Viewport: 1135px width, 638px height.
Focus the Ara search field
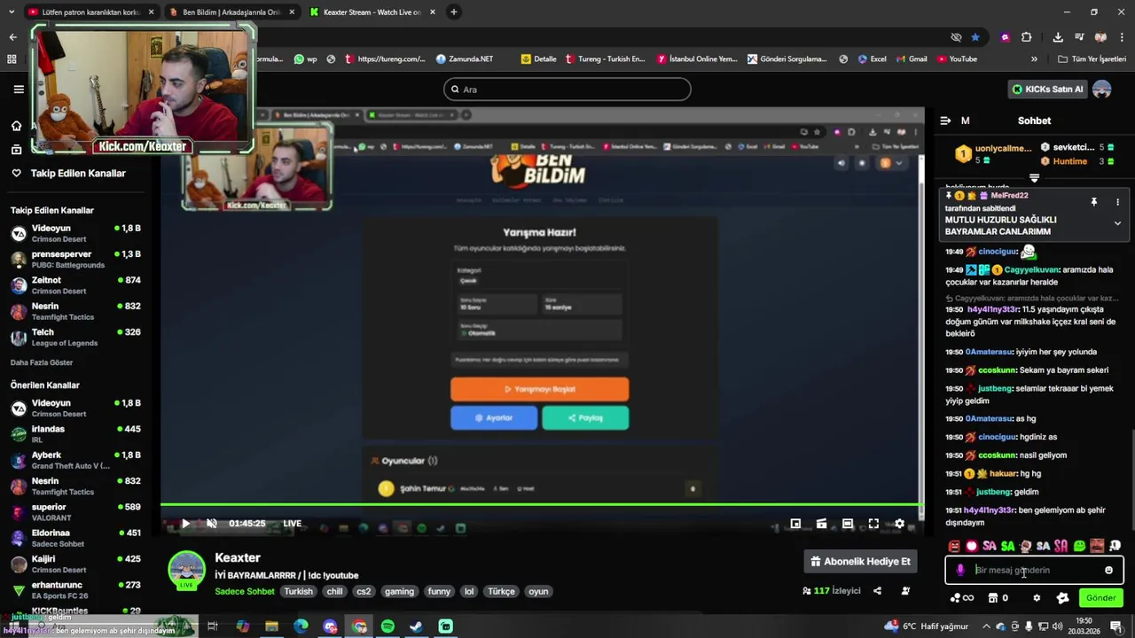(567, 89)
